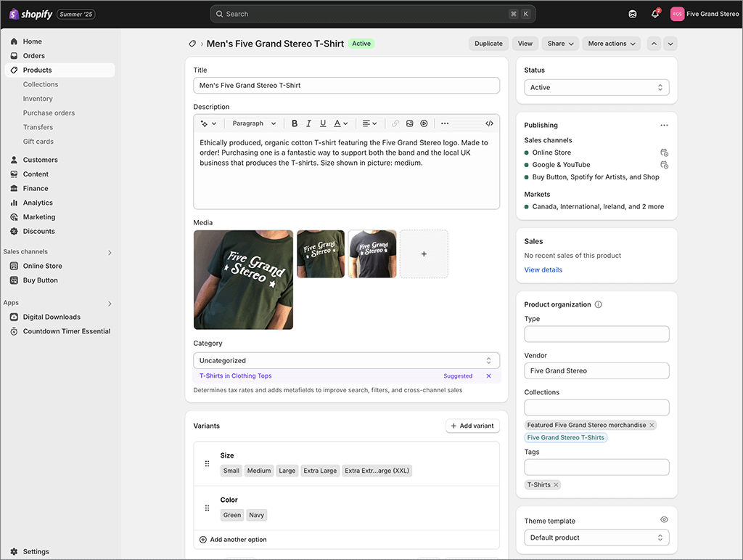Open the Paragraph style dropdown
The width and height of the screenshot is (743, 560).
click(254, 123)
